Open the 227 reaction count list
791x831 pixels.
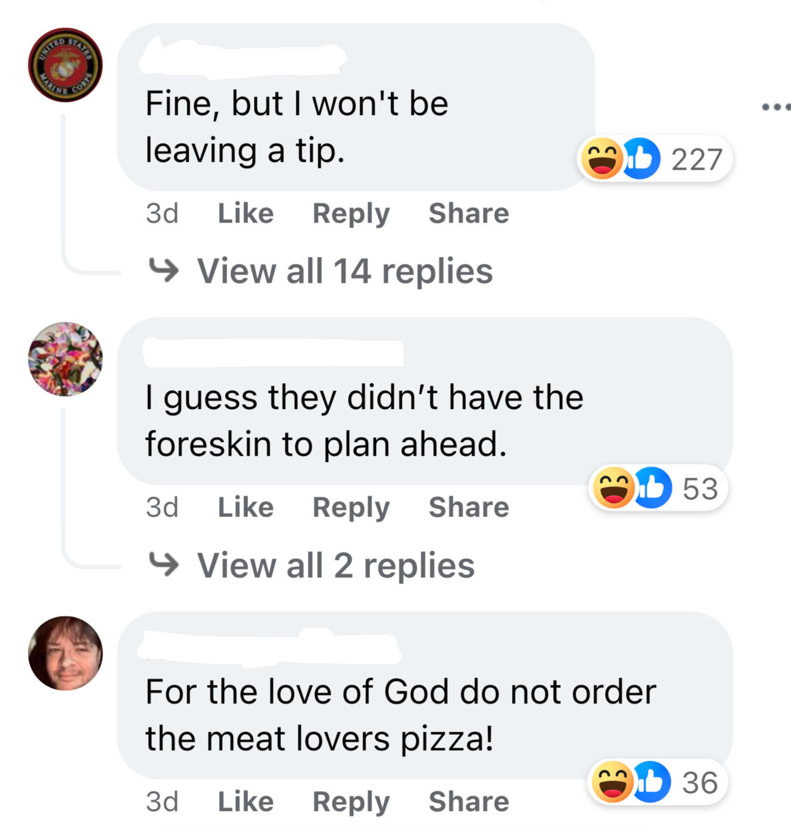pos(697,159)
